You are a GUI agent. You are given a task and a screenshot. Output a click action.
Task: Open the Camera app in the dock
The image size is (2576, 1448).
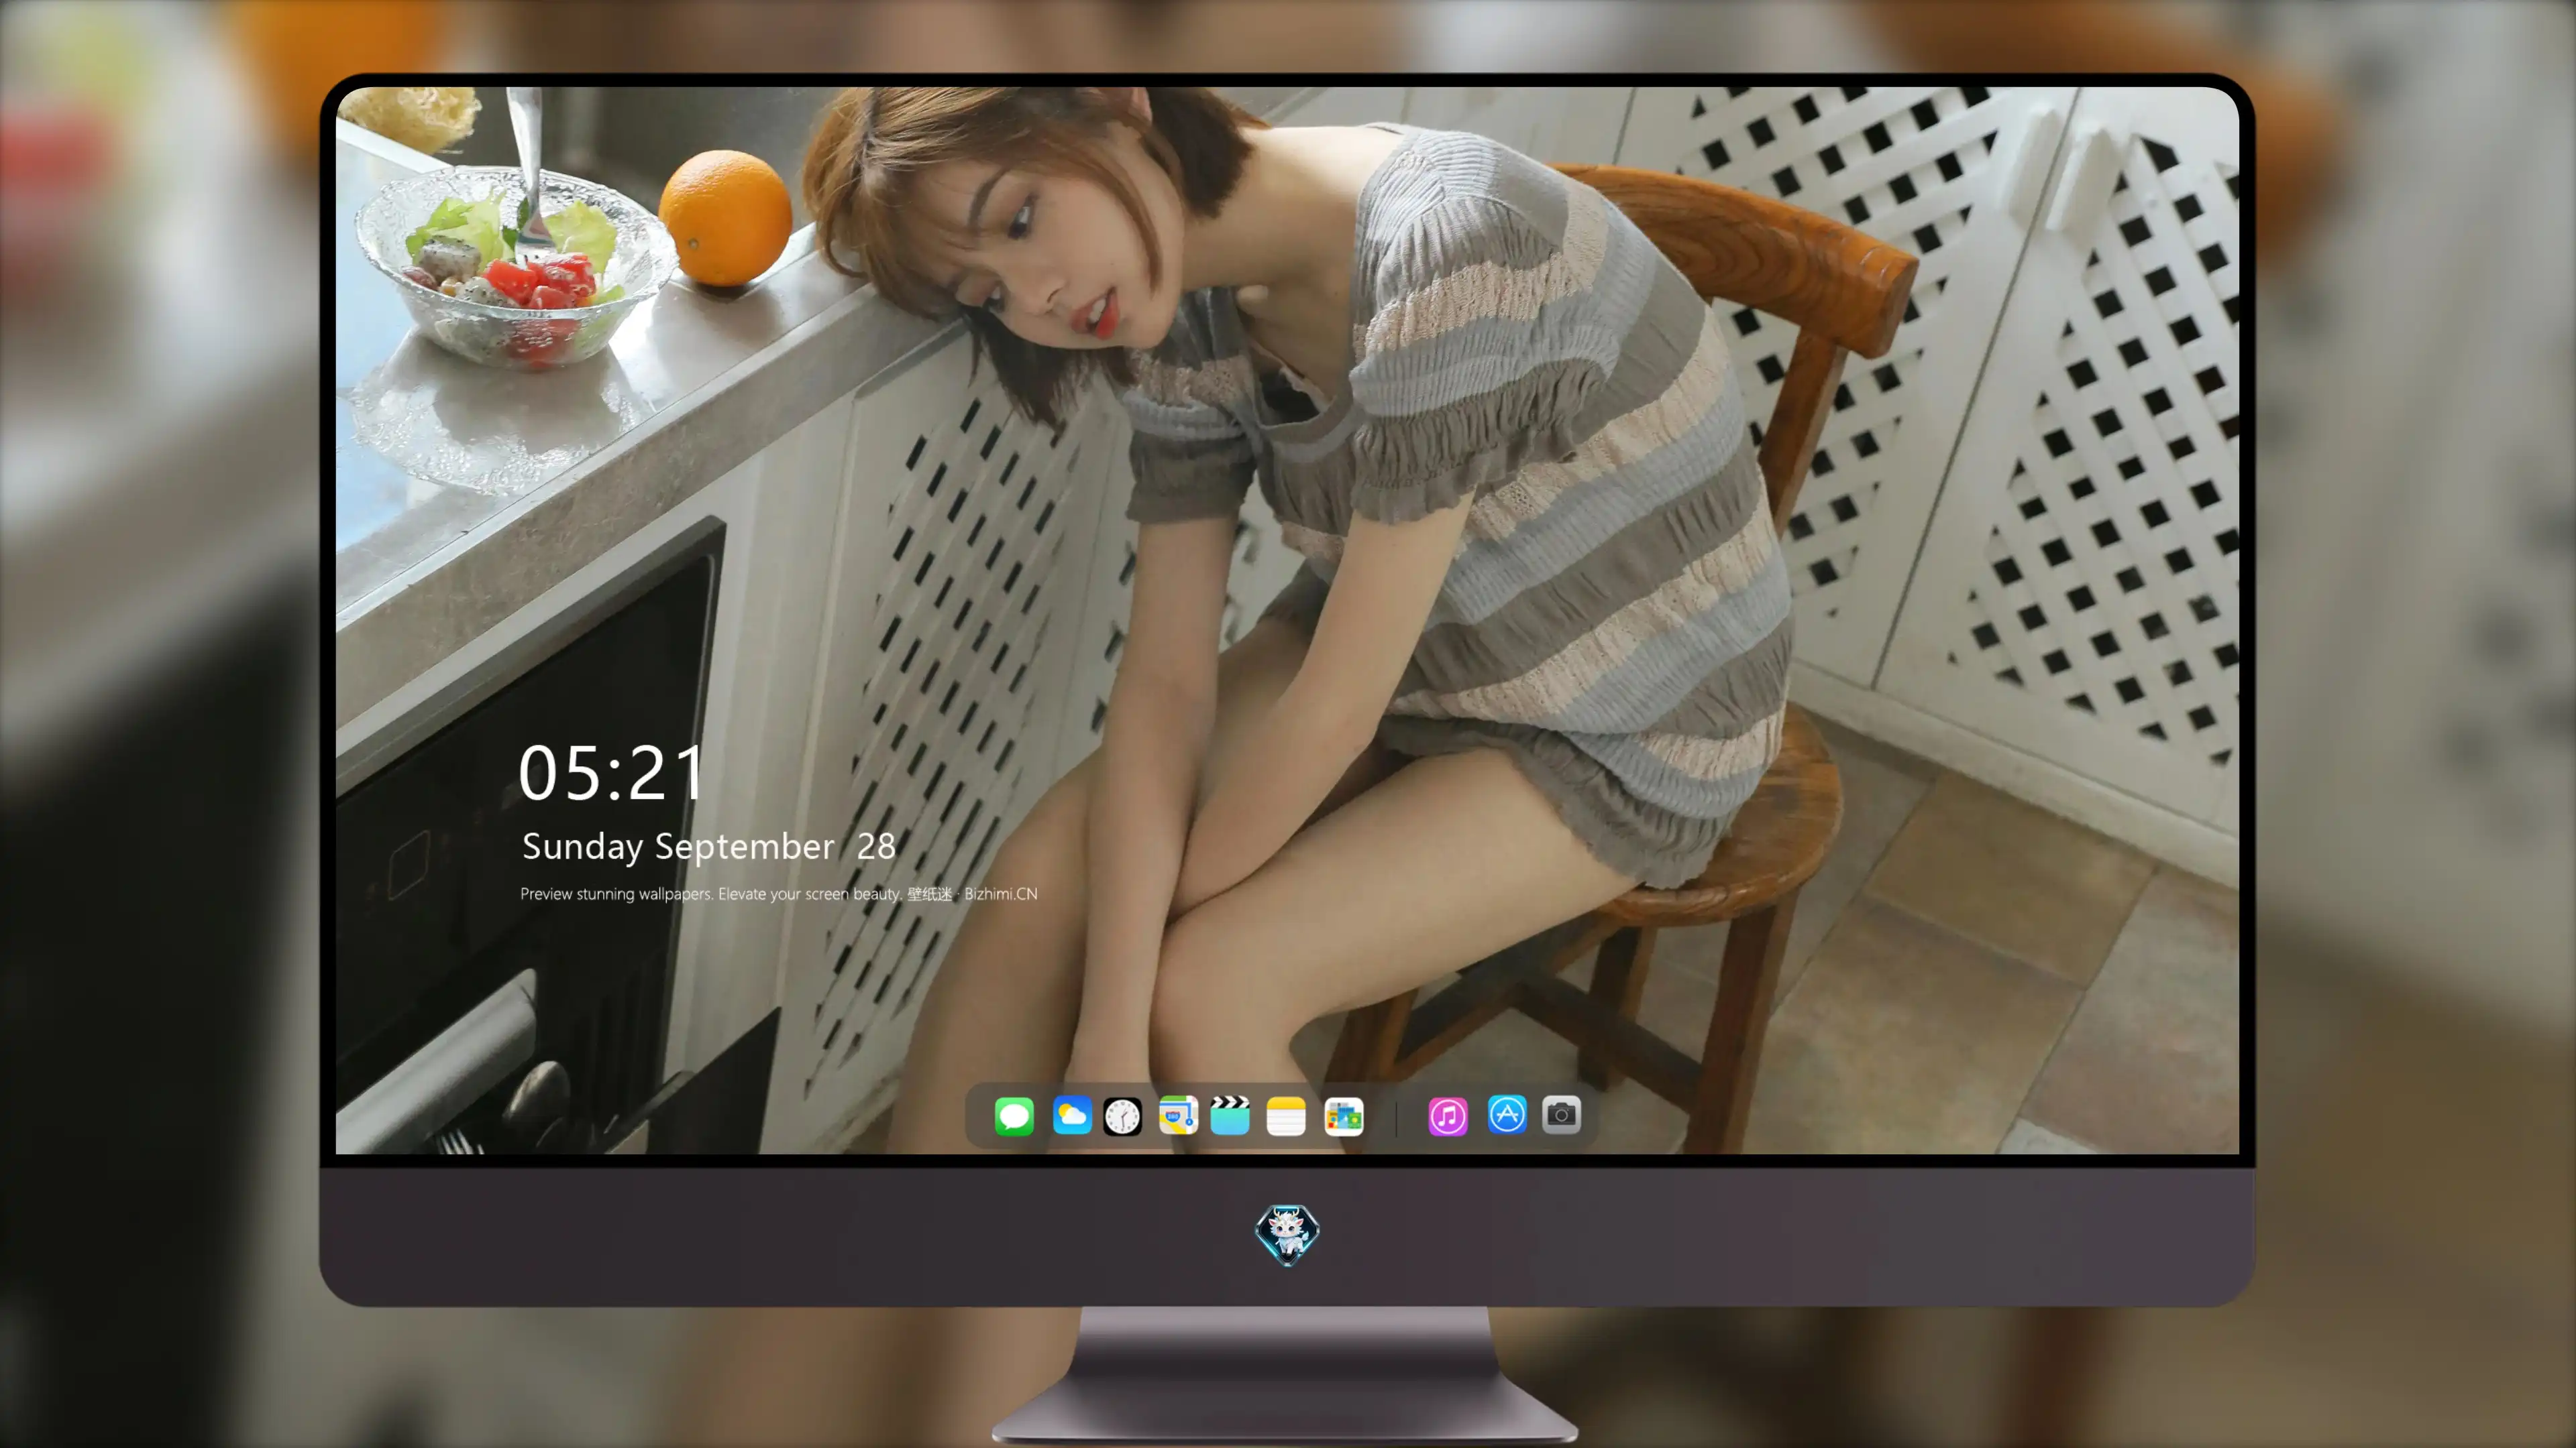[x=1561, y=1114]
